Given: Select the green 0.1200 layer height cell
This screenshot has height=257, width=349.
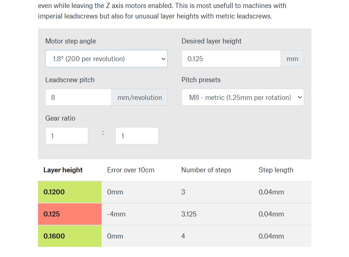Looking at the screenshot, I should tap(70, 192).
